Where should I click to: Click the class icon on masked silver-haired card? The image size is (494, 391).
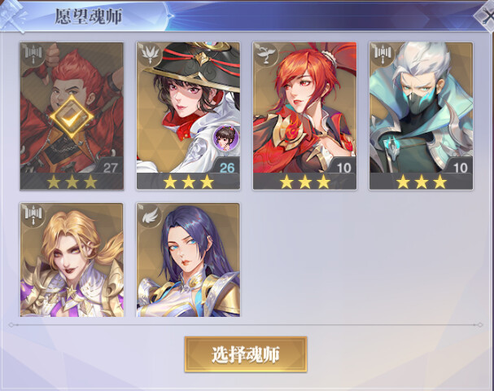(383, 55)
